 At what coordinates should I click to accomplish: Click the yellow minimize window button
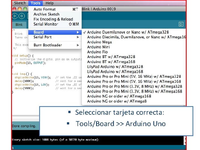tap(20, 9)
